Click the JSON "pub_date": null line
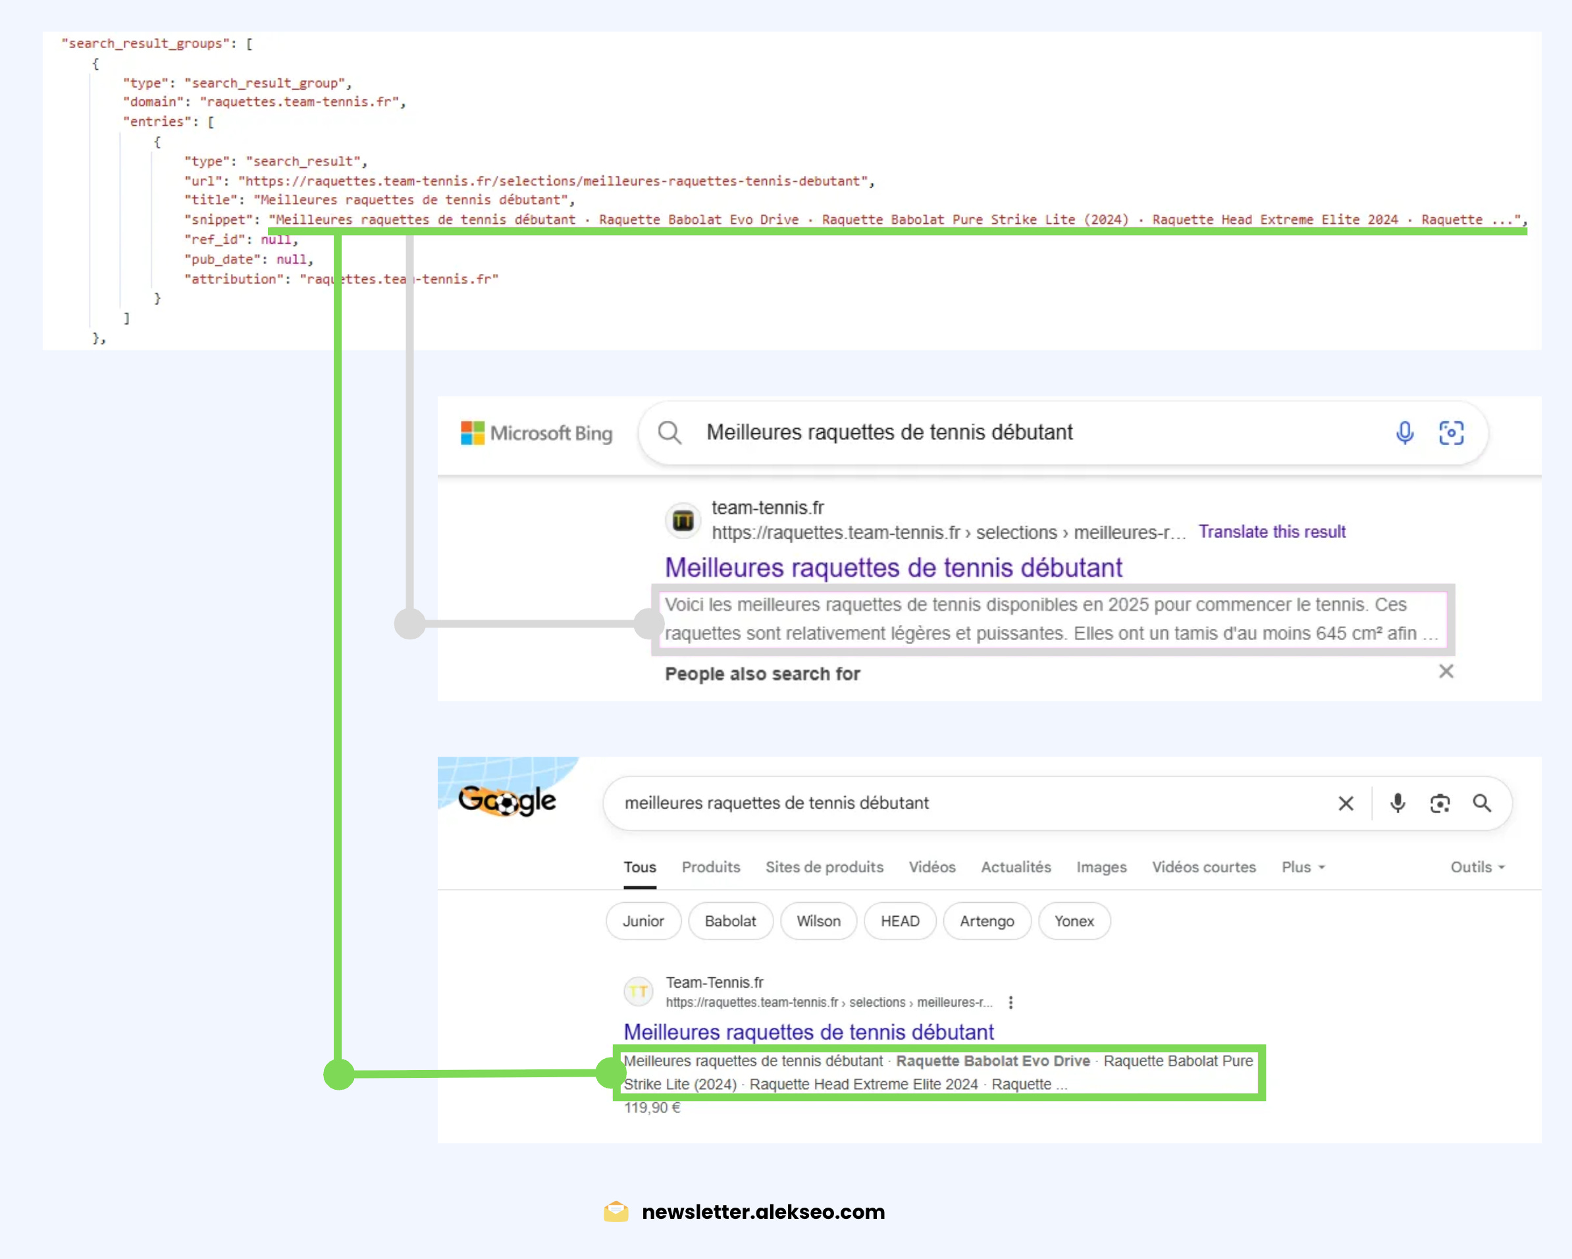1572x1259 pixels. click(x=249, y=259)
